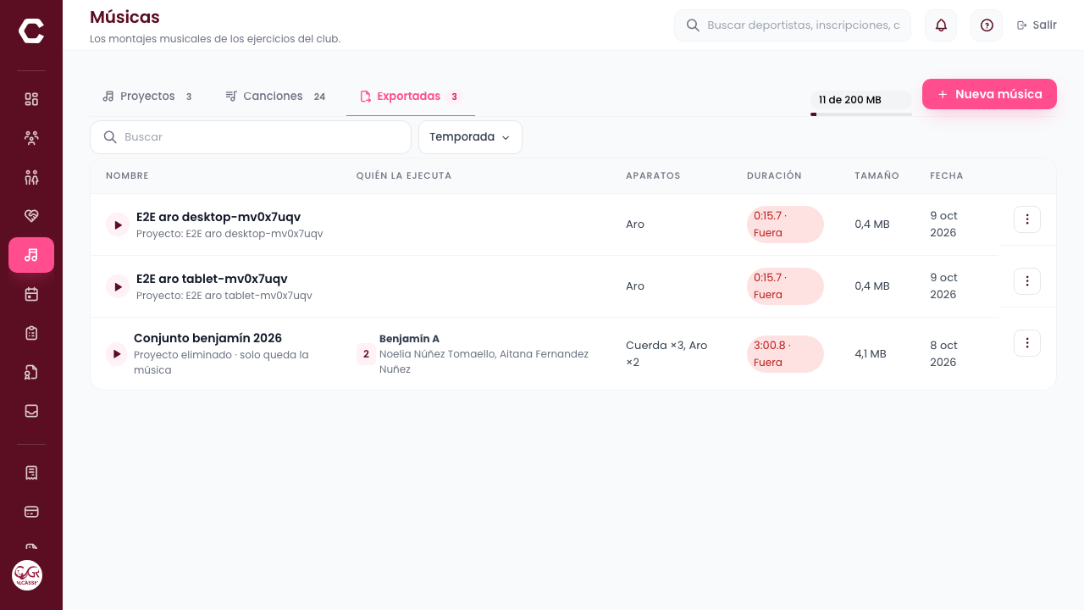The width and height of the screenshot is (1084, 610).
Task: Click the Nueva música button
Action: coord(989,94)
